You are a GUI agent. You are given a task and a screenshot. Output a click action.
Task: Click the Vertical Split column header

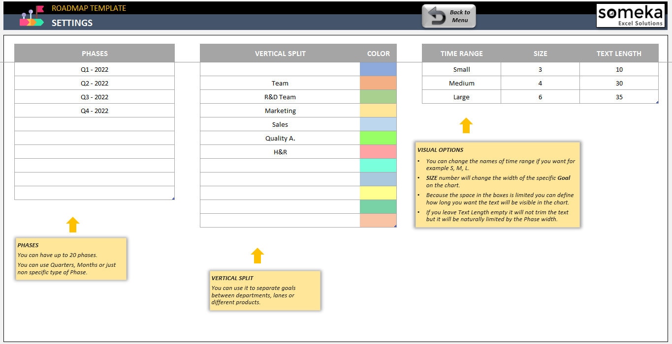[x=280, y=54]
